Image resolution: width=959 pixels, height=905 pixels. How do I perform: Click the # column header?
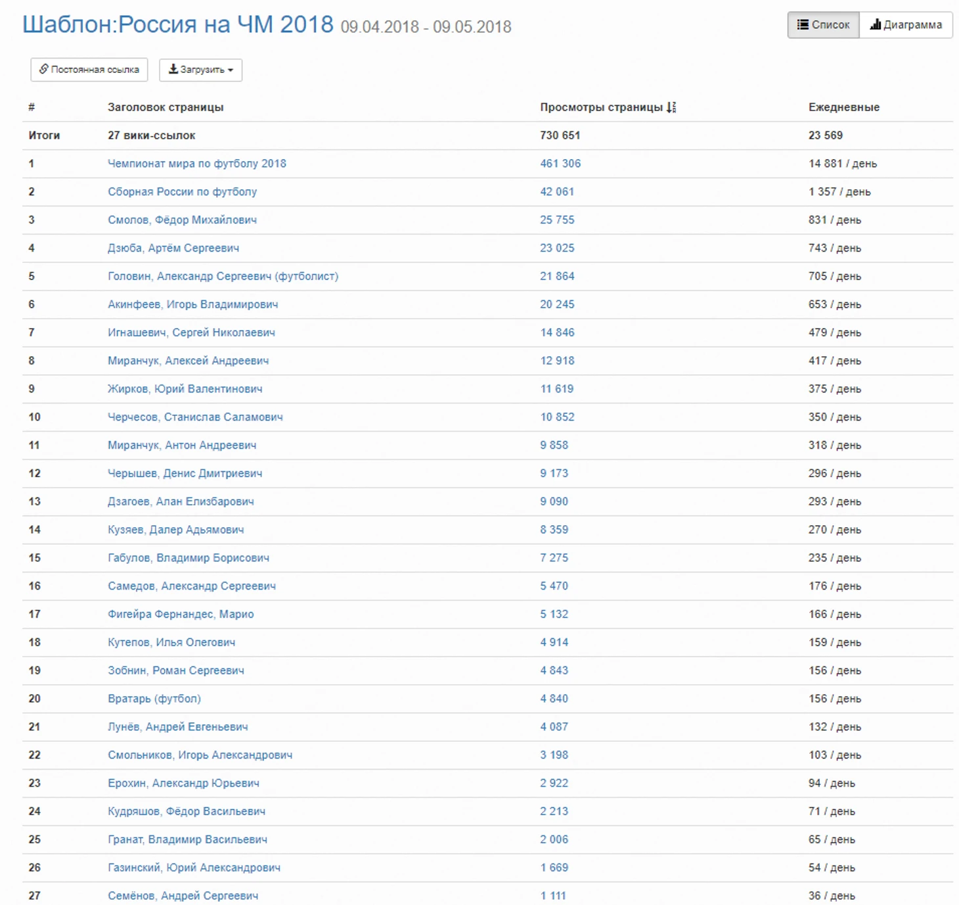[32, 107]
